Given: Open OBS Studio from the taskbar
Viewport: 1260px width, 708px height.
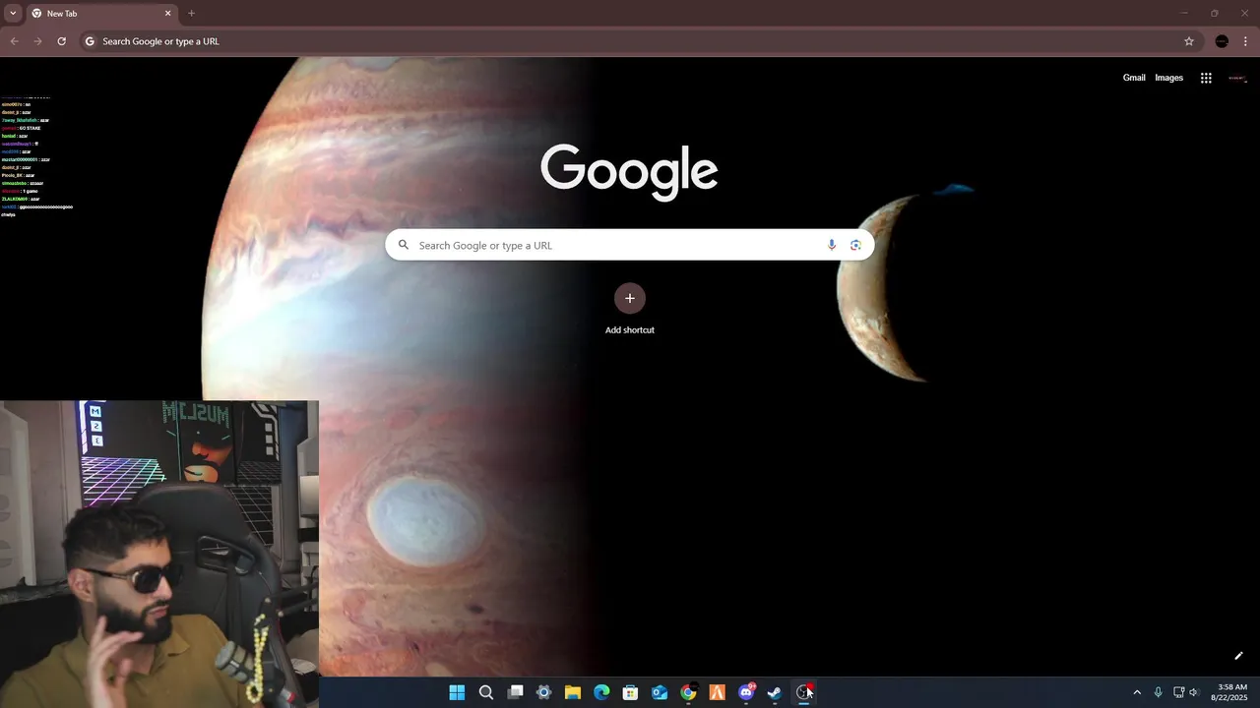Looking at the screenshot, I should [x=804, y=692].
